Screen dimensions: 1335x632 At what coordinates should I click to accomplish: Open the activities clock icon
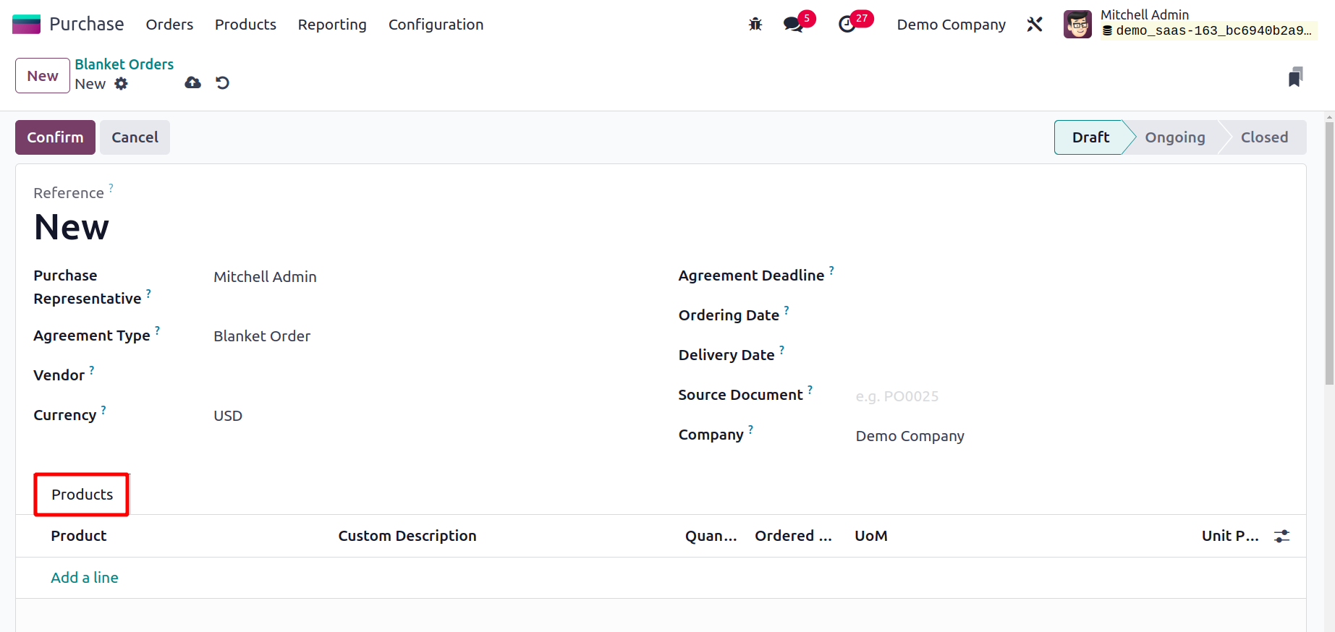click(x=847, y=25)
